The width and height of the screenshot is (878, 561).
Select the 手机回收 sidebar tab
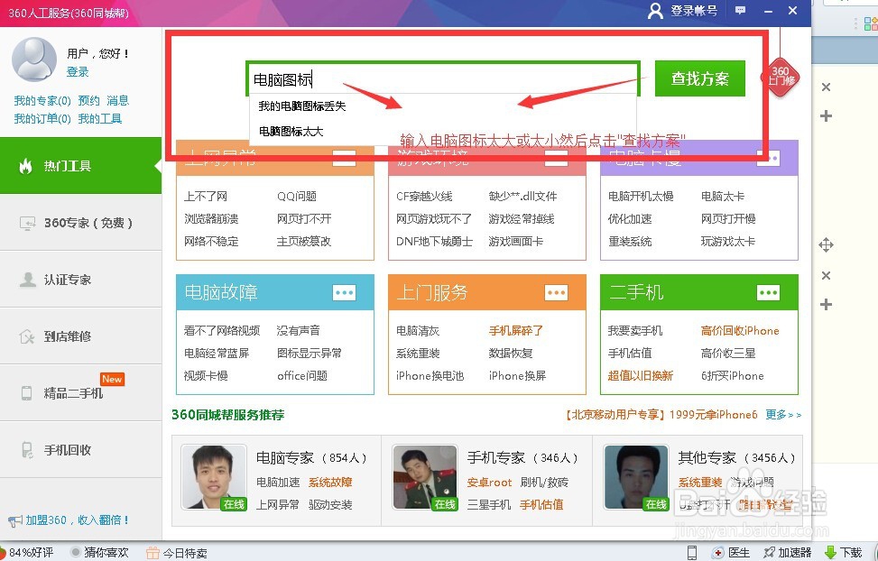[80, 450]
